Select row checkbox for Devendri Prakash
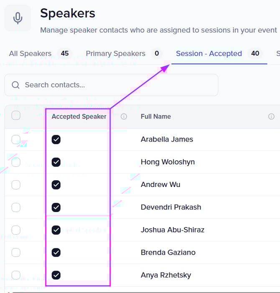Viewport: 280px width, 293px height. [x=16, y=207]
